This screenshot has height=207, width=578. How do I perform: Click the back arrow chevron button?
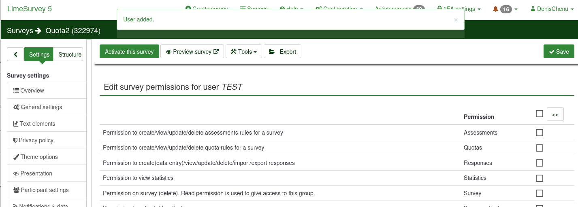(15, 55)
